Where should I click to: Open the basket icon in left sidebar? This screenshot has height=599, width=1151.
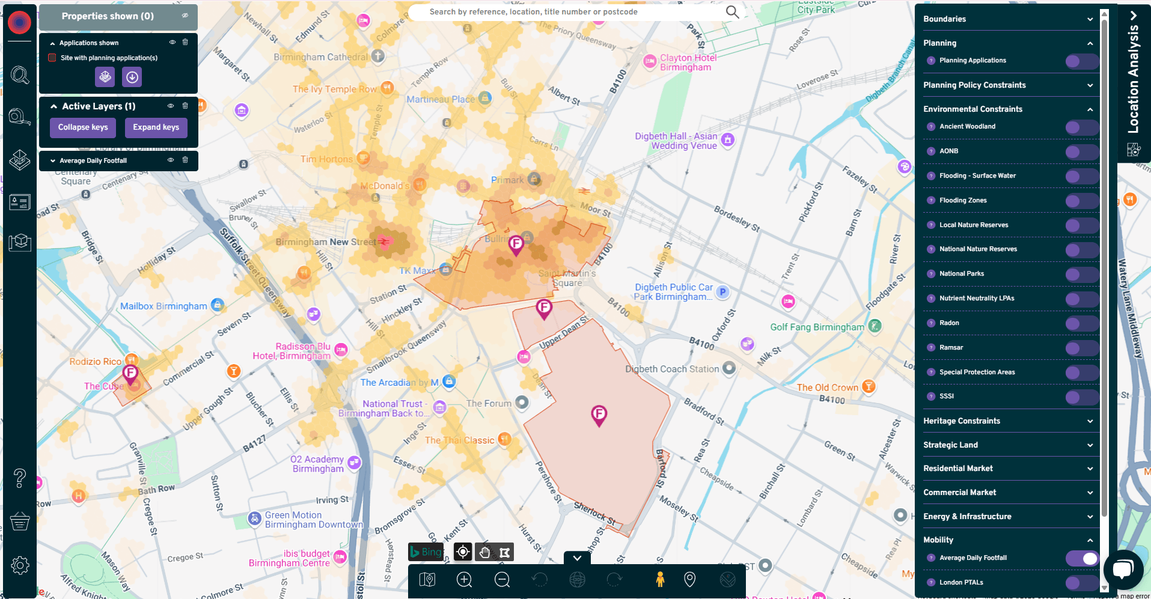tap(20, 521)
